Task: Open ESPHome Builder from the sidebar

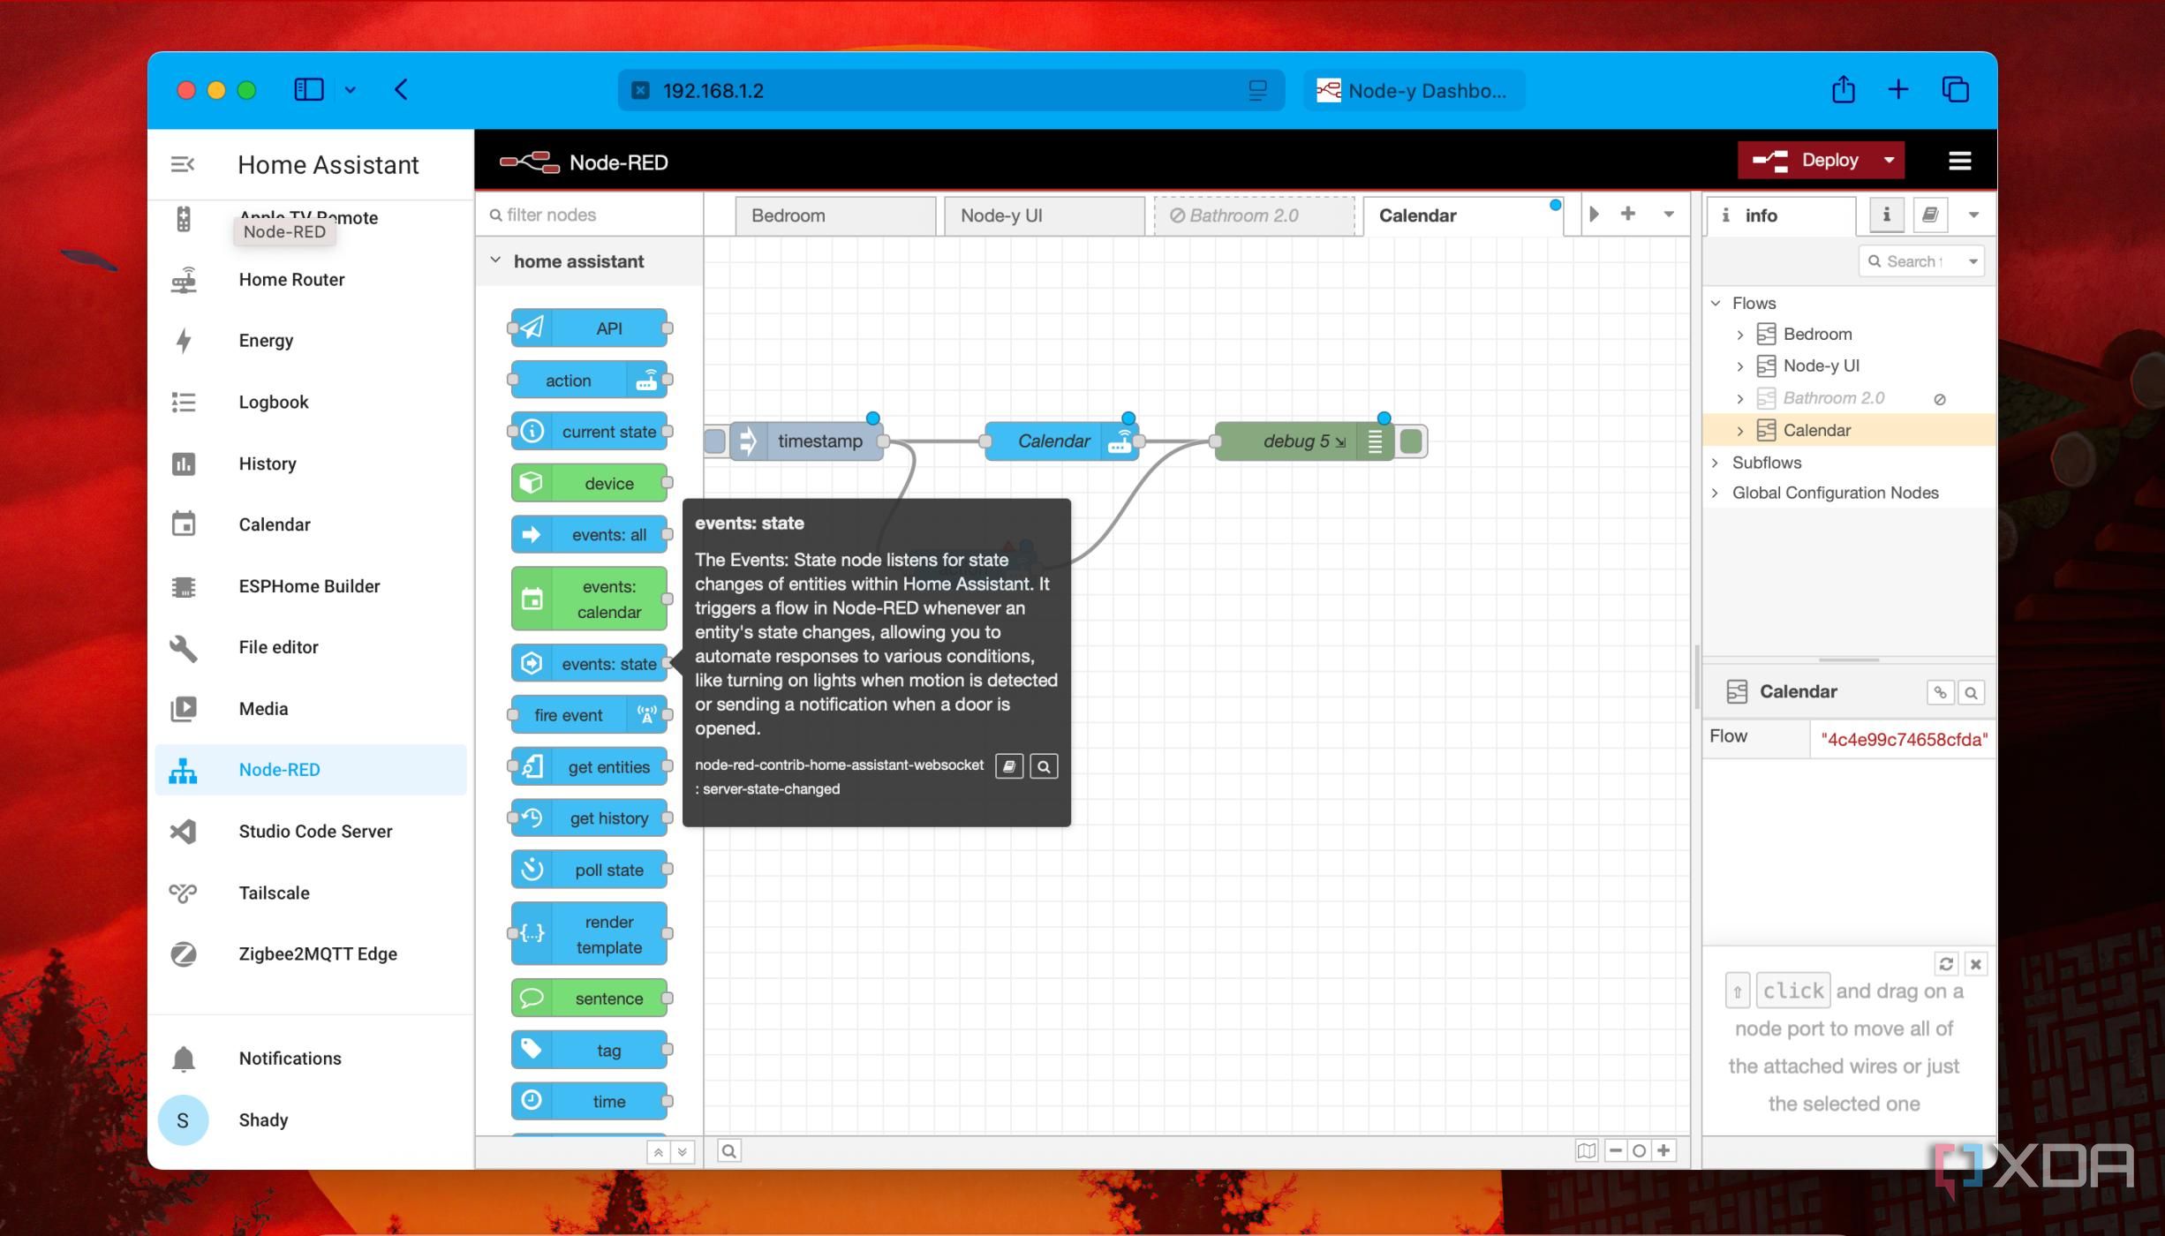Action: tap(311, 586)
